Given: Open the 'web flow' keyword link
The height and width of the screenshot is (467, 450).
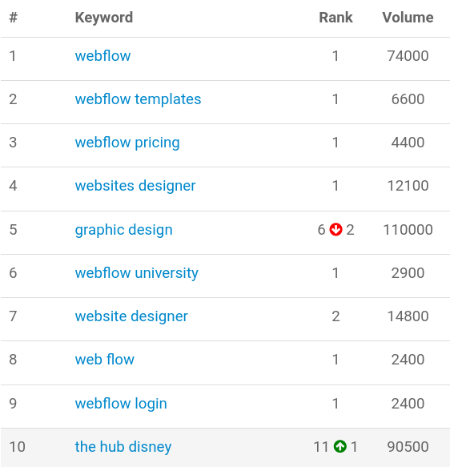Looking at the screenshot, I should pos(104,360).
